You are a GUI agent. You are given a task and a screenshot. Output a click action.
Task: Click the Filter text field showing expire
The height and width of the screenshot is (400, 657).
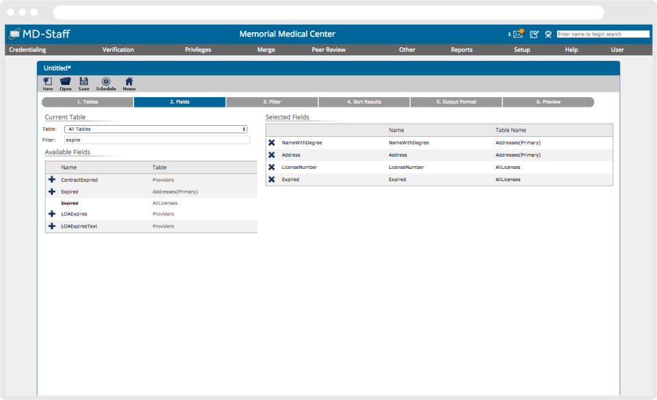pos(156,139)
